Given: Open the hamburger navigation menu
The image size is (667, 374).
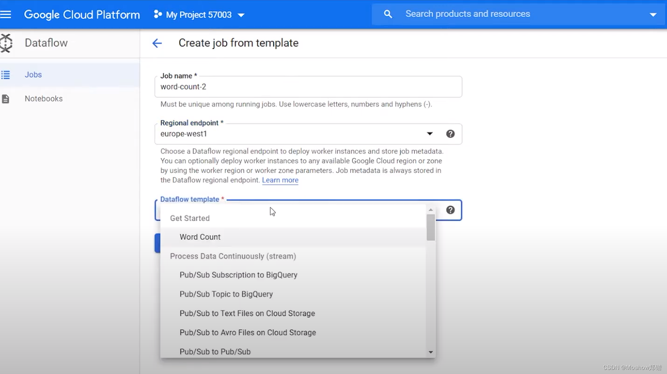Looking at the screenshot, I should click(x=6, y=14).
